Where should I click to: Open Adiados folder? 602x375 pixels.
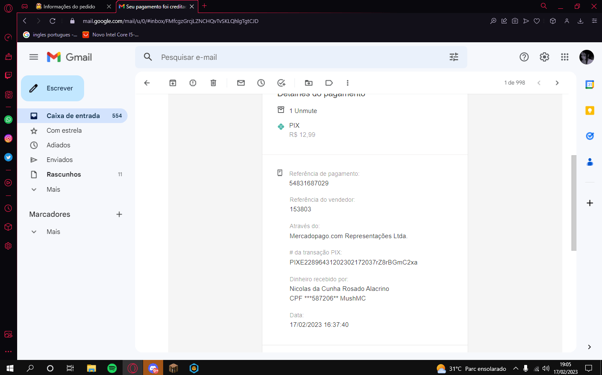[x=59, y=145]
